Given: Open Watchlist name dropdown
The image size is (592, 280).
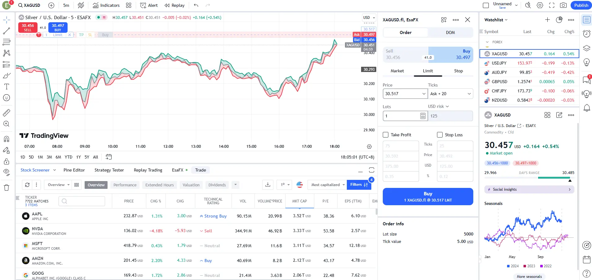Looking at the screenshot, I should tap(496, 20).
